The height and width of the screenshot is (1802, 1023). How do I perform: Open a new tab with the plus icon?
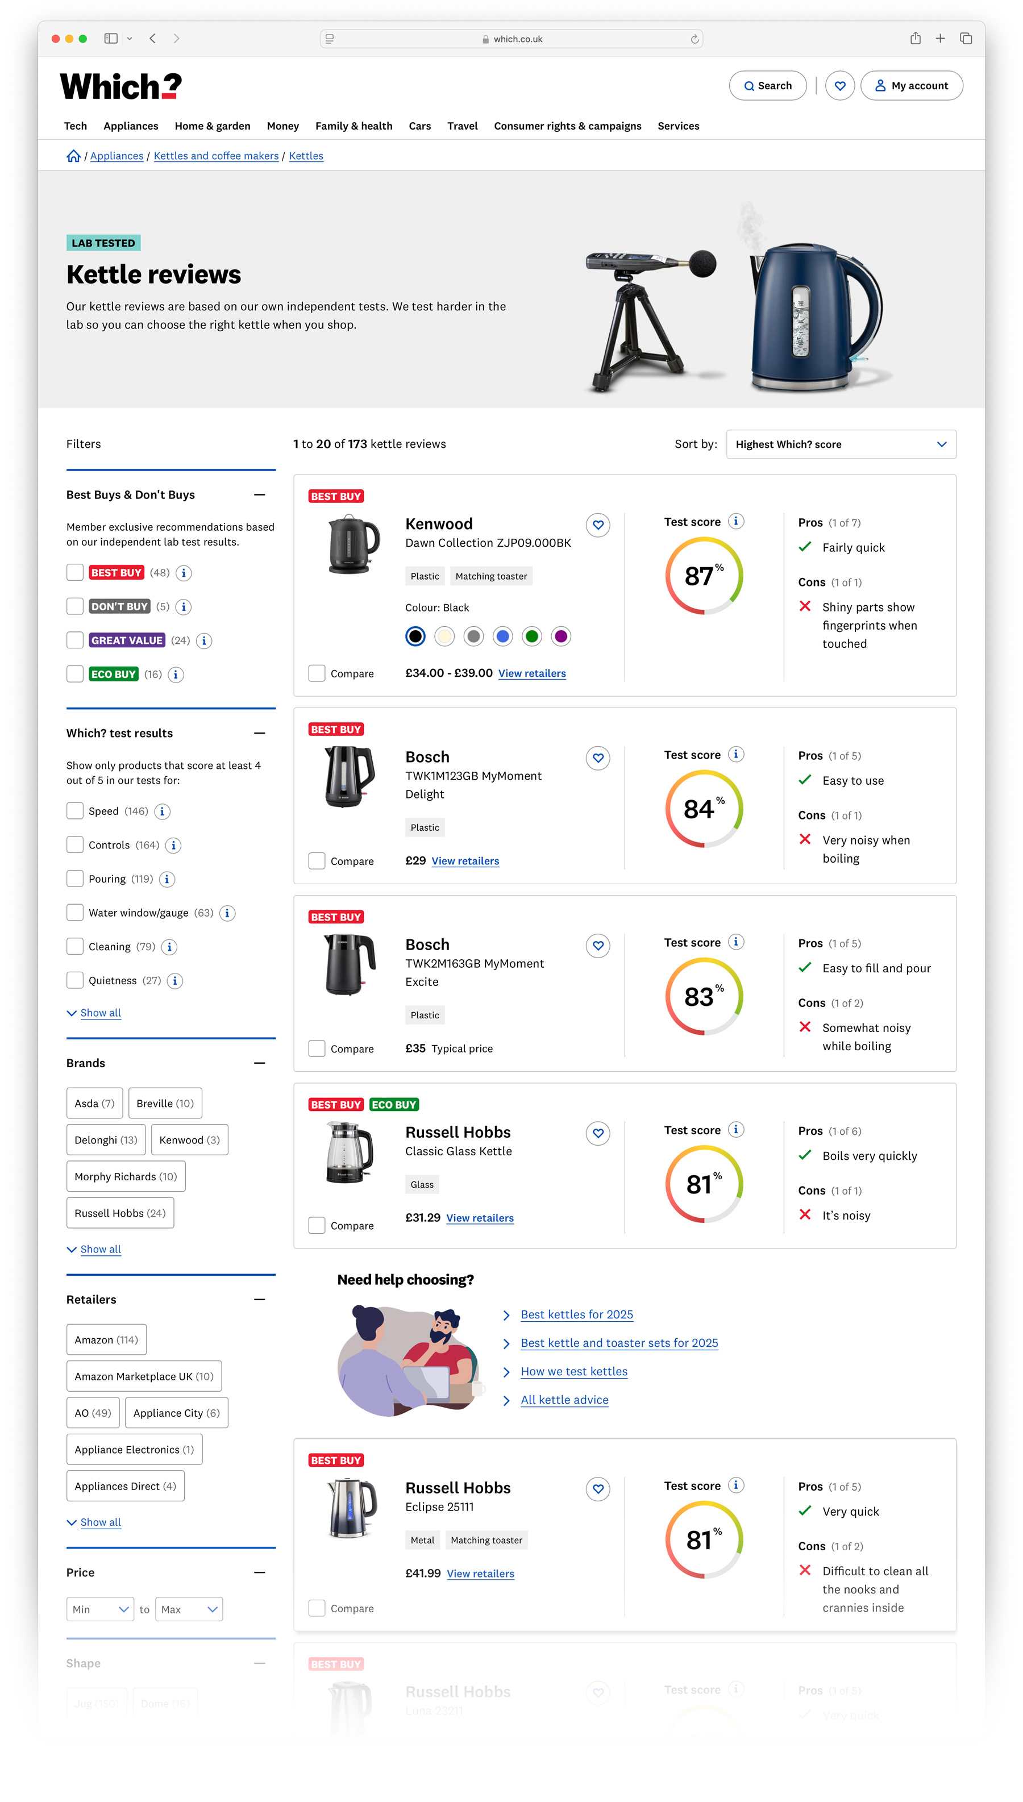click(x=940, y=39)
